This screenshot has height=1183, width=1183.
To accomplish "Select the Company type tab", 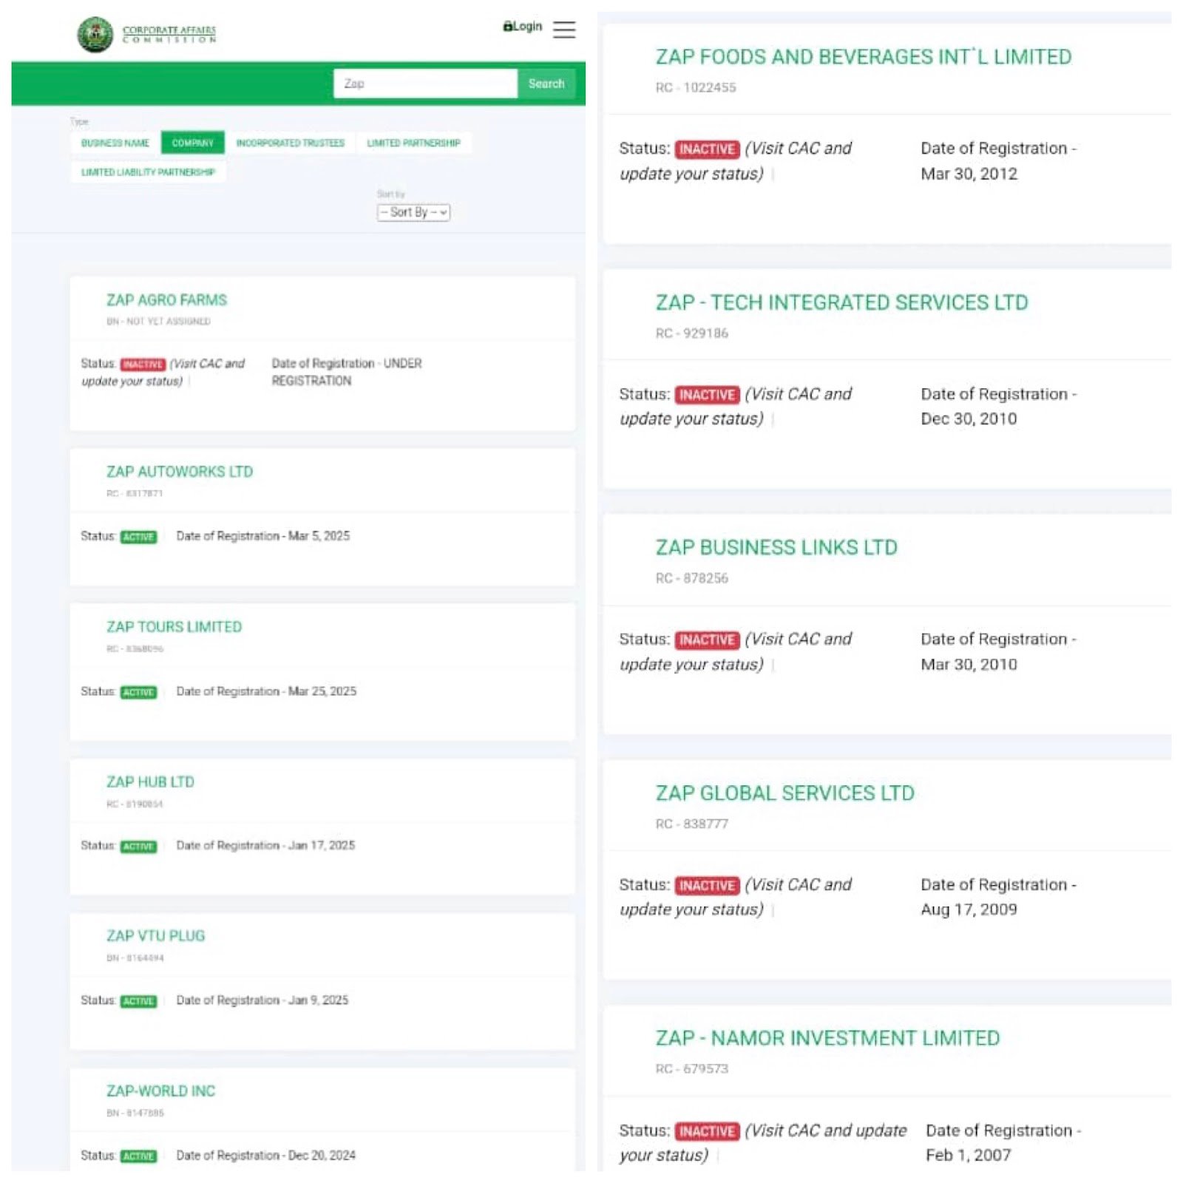I will point(193,143).
